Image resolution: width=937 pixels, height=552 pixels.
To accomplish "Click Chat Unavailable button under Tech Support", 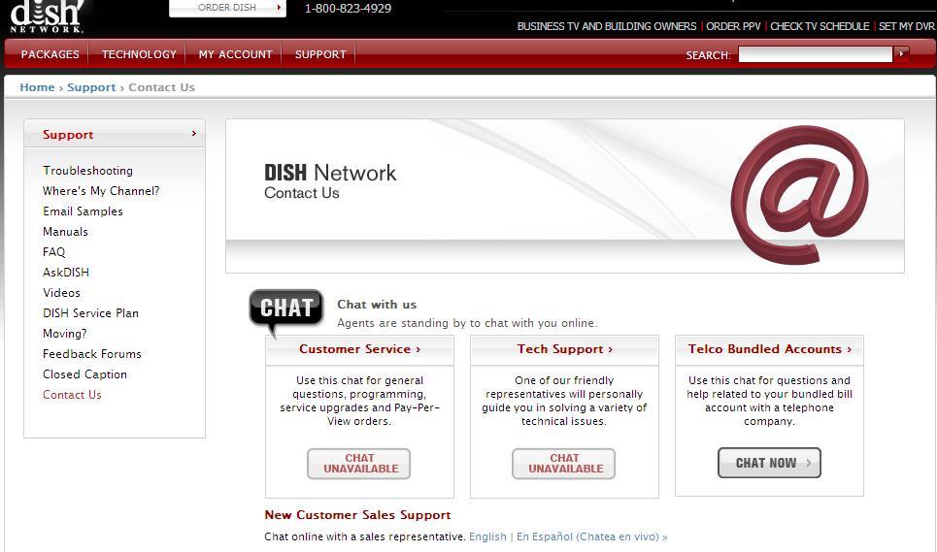I will [563, 464].
